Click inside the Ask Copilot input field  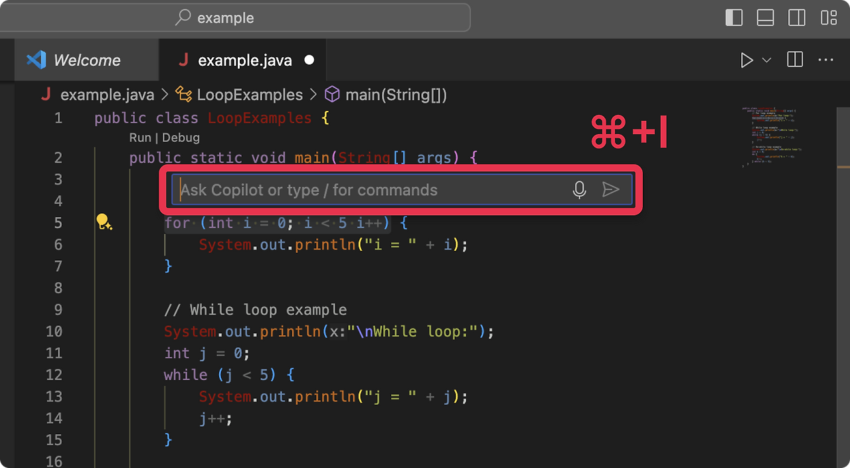coord(332,190)
